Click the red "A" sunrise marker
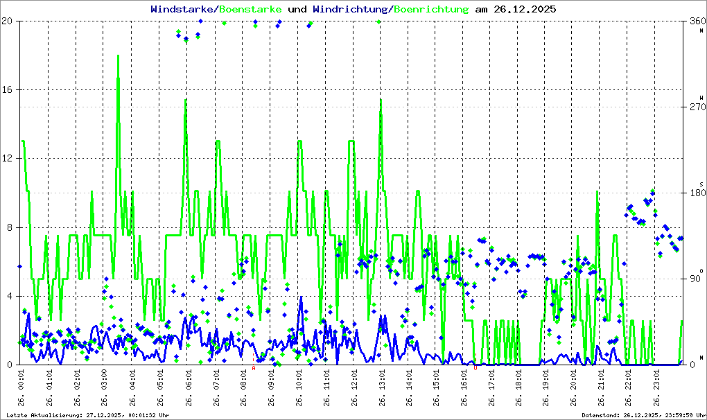This screenshot has height=420, width=707. pos(254,368)
